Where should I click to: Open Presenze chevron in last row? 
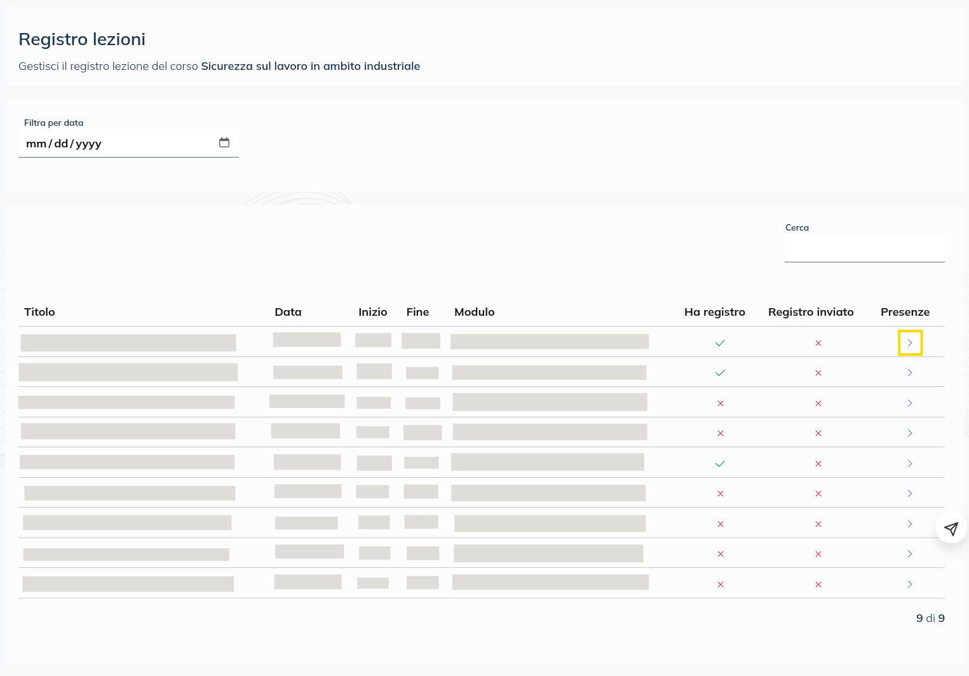[910, 585]
